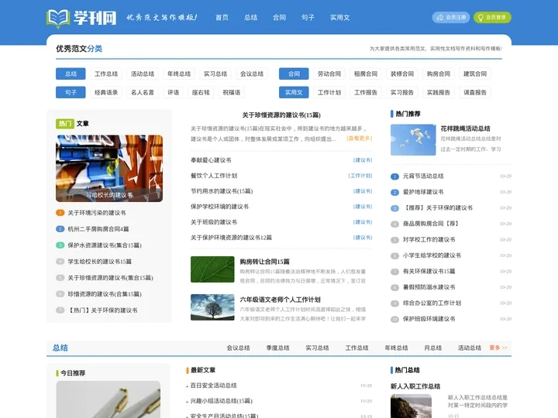
Task: Open 保护水资源建议书(集合15篇)
Action: [x=105, y=245]
